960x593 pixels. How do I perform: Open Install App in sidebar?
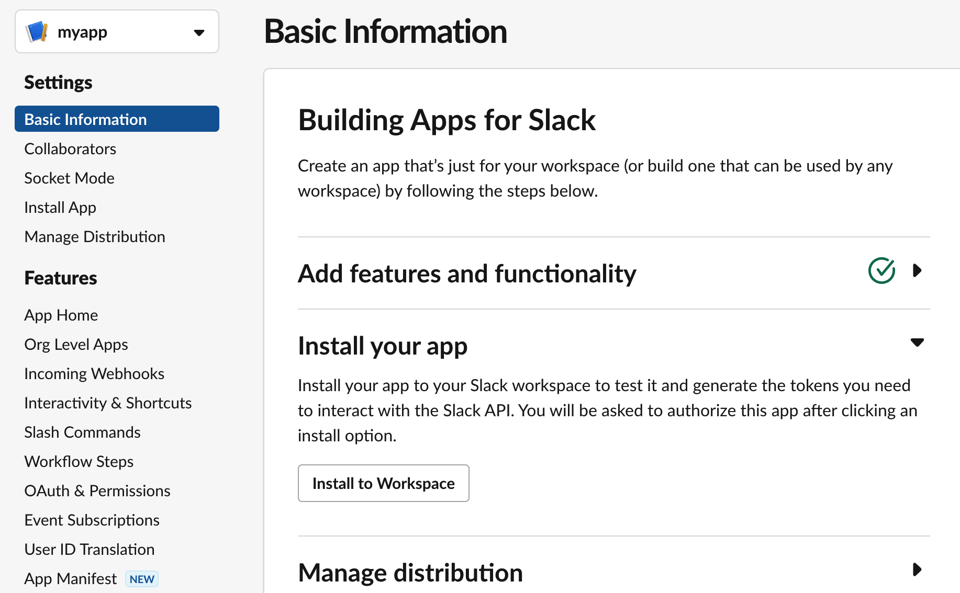(60, 208)
